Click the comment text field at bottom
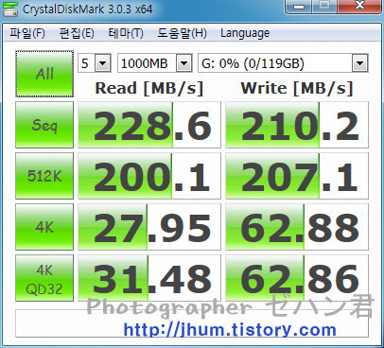This screenshot has height=348, width=384. 192,323
